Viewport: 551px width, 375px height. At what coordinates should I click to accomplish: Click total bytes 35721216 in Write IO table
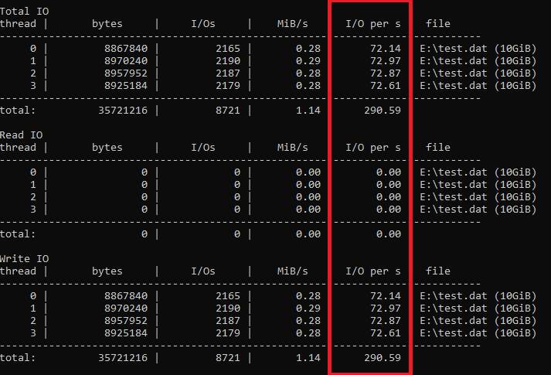point(123,358)
